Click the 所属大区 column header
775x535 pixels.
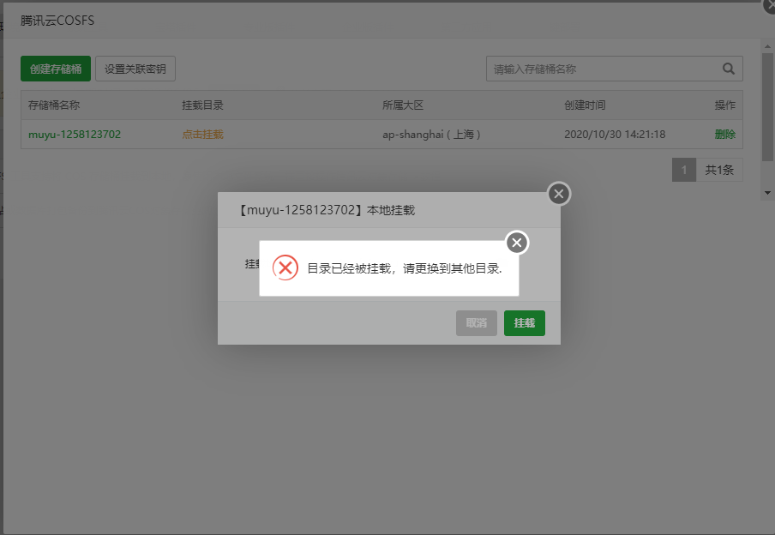[x=403, y=105]
